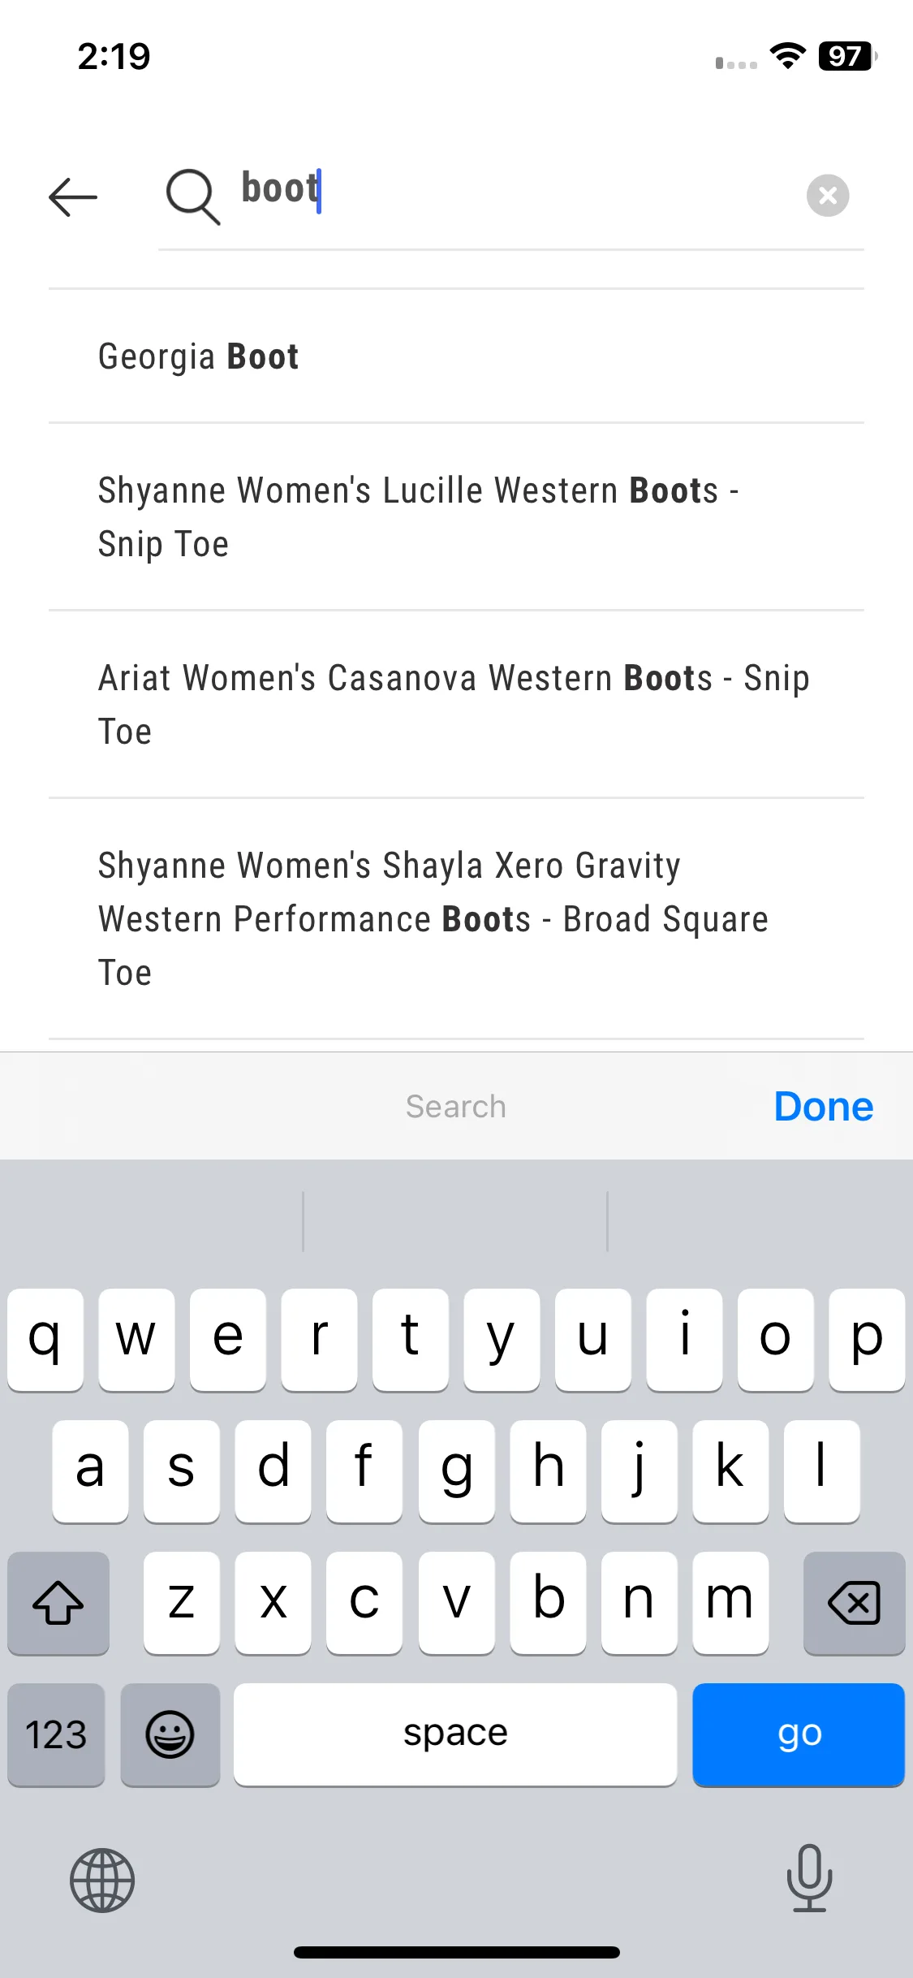913x1978 pixels.
Task: Tap the keyboard backspace delete icon
Action: pos(854,1603)
